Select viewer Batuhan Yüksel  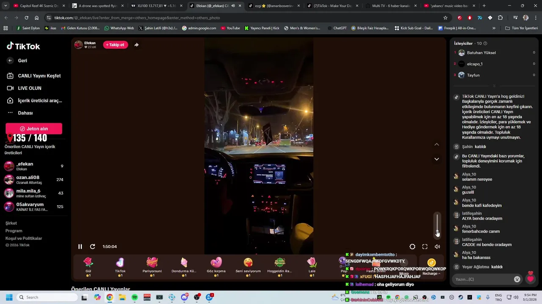[x=481, y=53]
